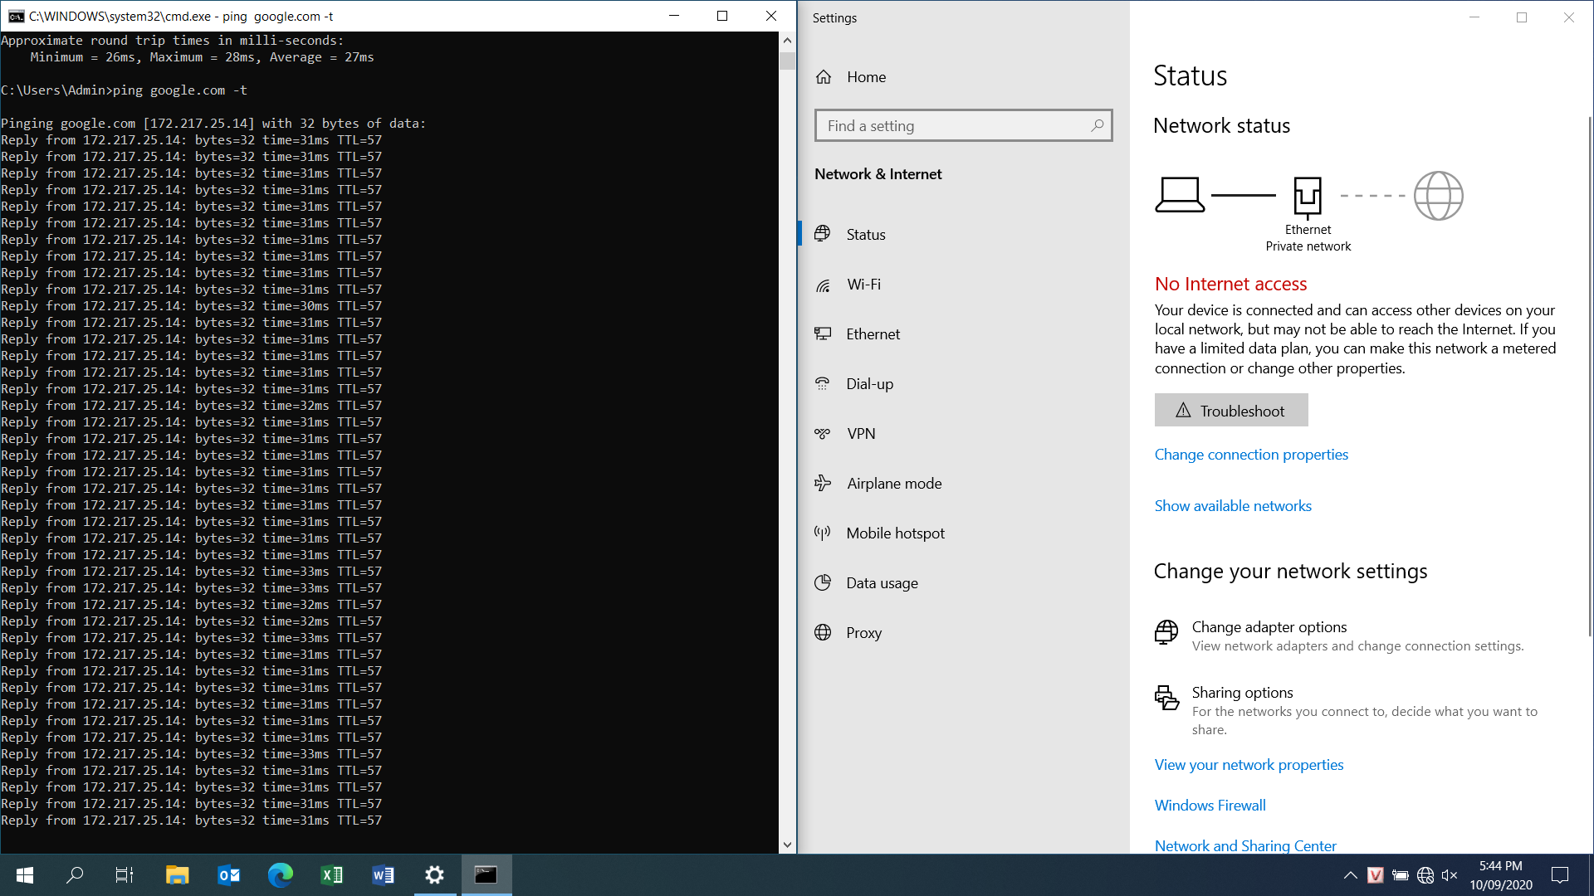Click the cmd window title bar text

[x=181, y=16]
